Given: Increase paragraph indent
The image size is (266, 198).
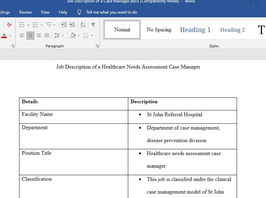Looking at the screenshot, I should point(72,25).
